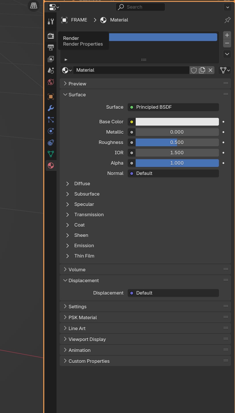Open the Object Constraints properties tab
The height and width of the screenshot is (413, 235).
point(51,143)
